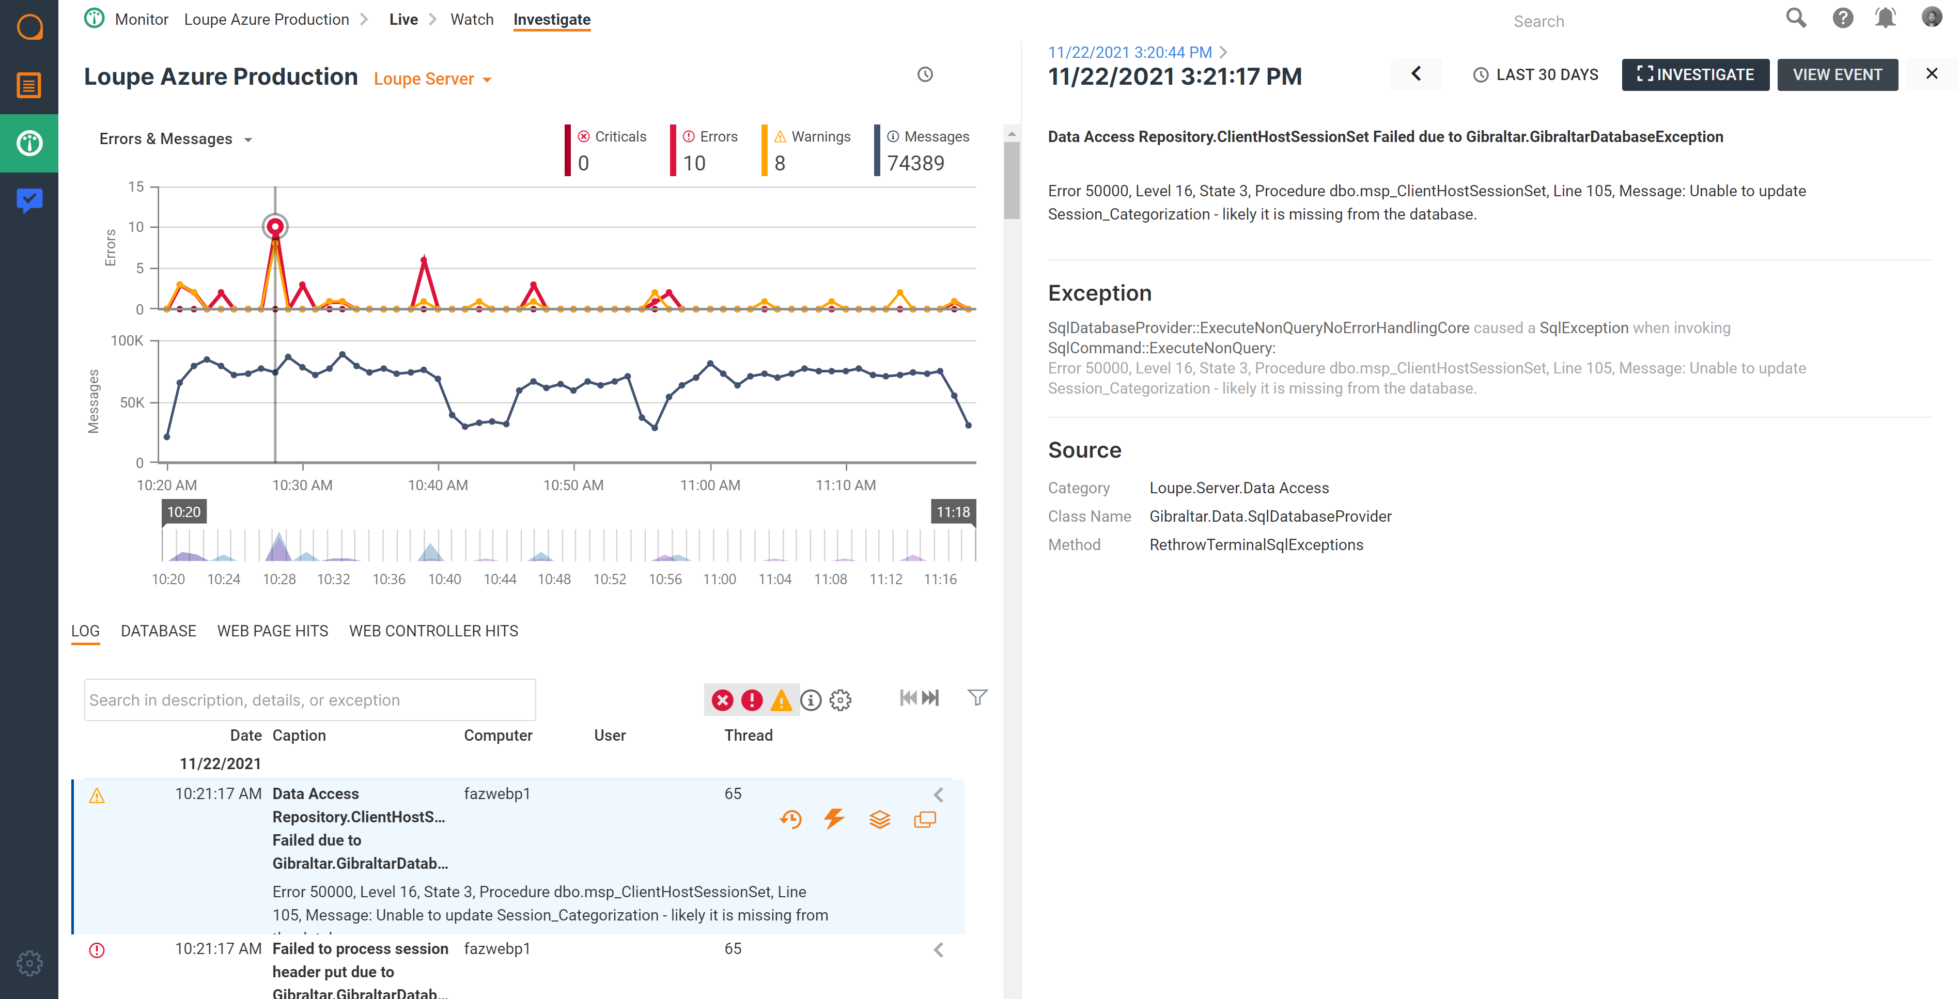Click the Monitor breadcrumb text
This screenshot has height=999, width=1960.
coord(142,19)
